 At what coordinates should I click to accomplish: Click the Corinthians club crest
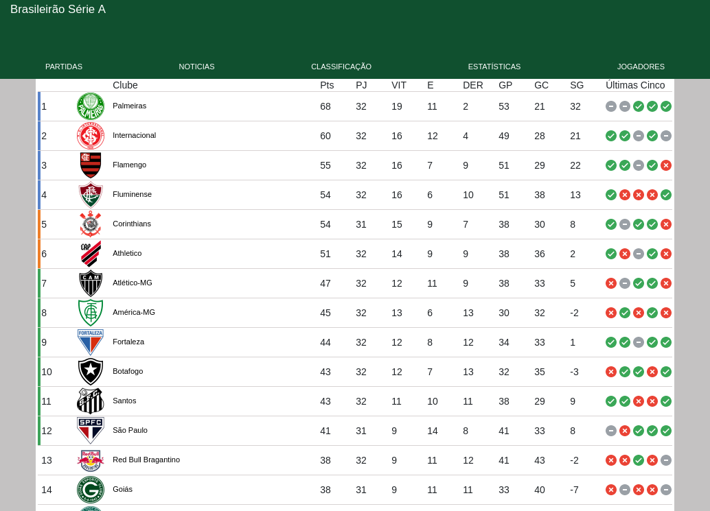91,224
